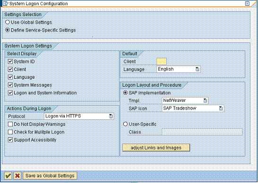Cancel with the red X icon
Screen dimensions: 258x183
(x=17, y=176)
